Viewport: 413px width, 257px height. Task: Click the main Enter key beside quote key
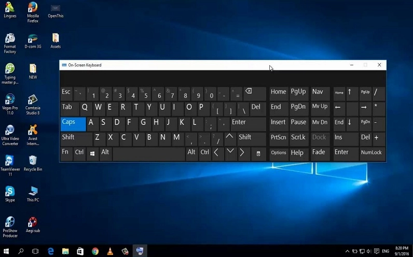[x=249, y=124]
